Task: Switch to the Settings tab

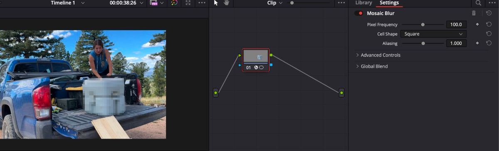Action: point(389,3)
